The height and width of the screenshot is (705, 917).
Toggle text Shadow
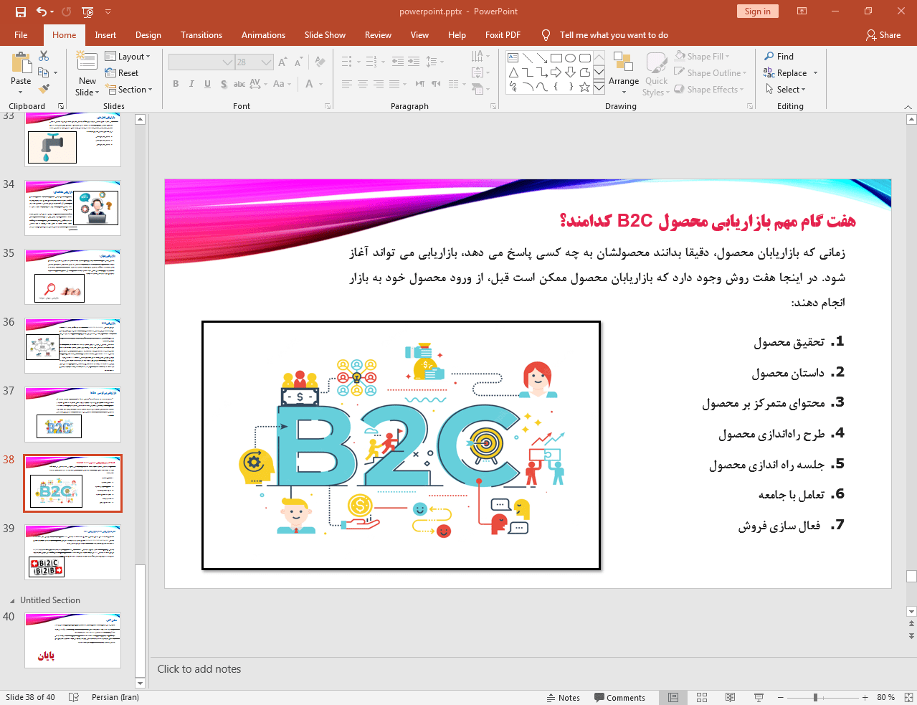coord(224,84)
